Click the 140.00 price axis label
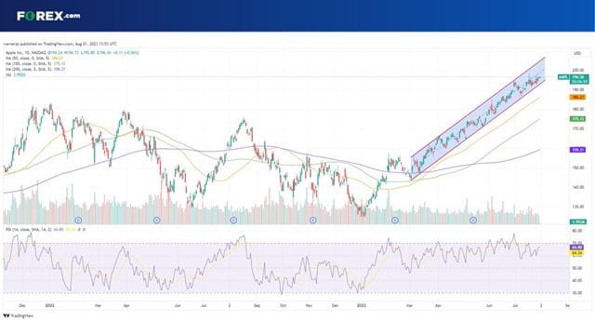 click(x=578, y=187)
